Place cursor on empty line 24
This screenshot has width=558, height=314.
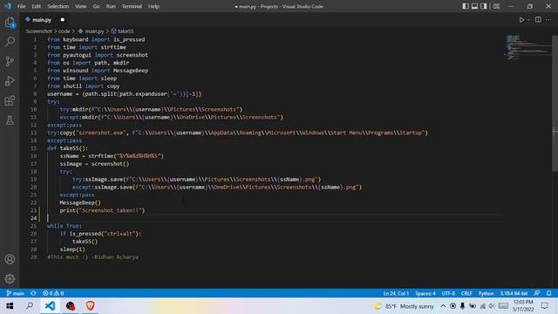274,218
